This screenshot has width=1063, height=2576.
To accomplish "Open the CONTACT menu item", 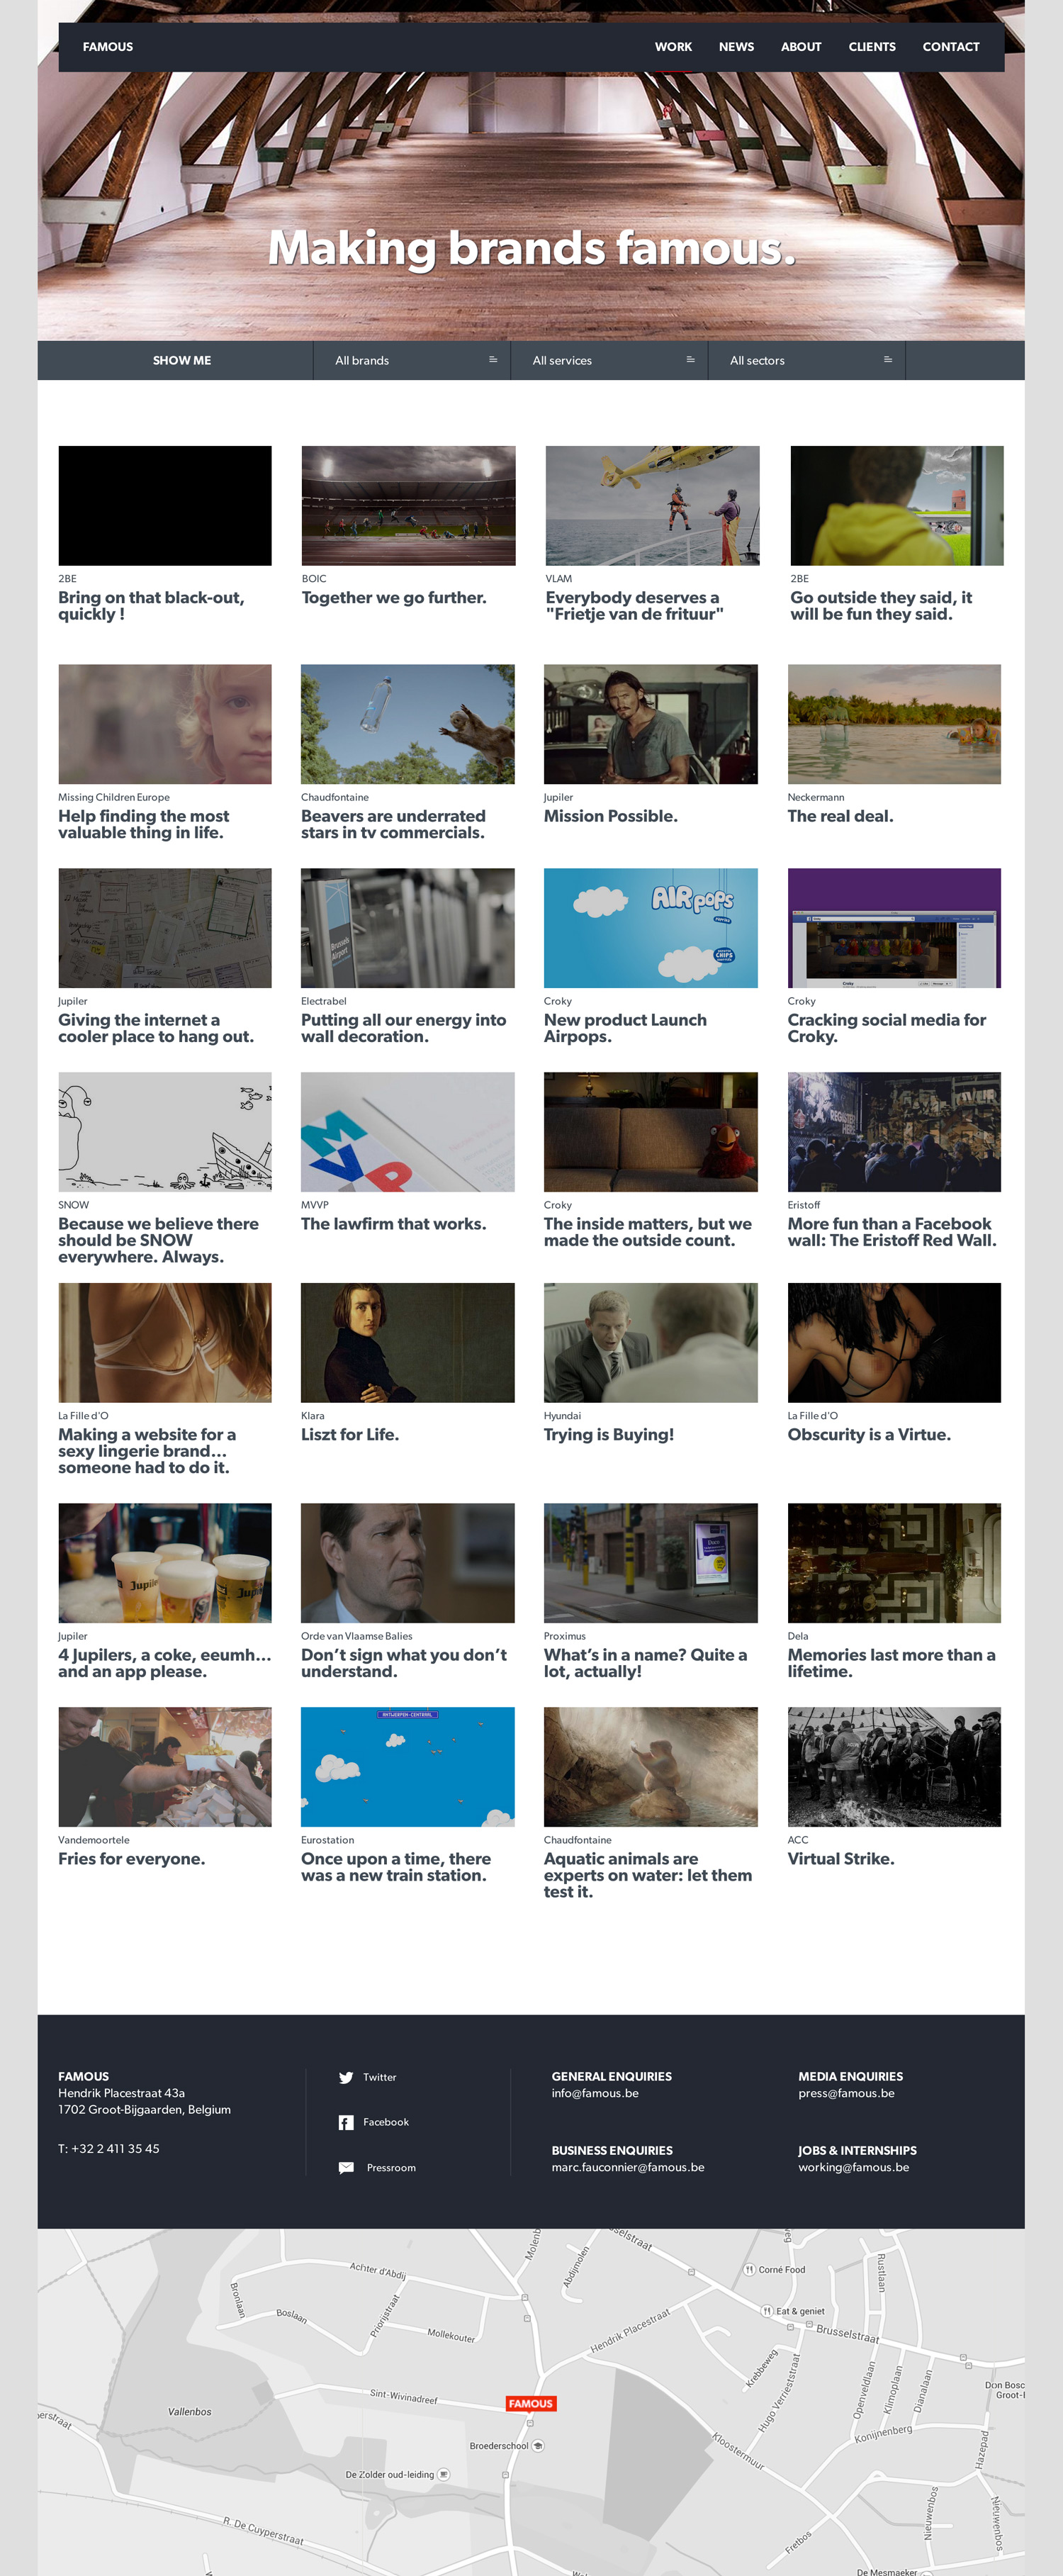I will tap(951, 47).
